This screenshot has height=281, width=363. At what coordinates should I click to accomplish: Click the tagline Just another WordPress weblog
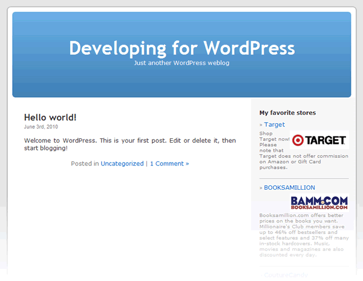181,63
